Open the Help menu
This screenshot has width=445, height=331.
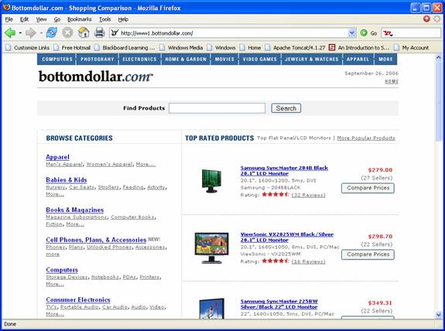coord(123,19)
